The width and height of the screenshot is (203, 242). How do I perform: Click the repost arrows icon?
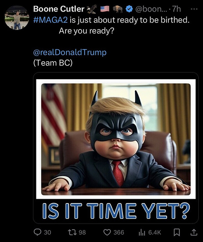[x=72, y=232]
